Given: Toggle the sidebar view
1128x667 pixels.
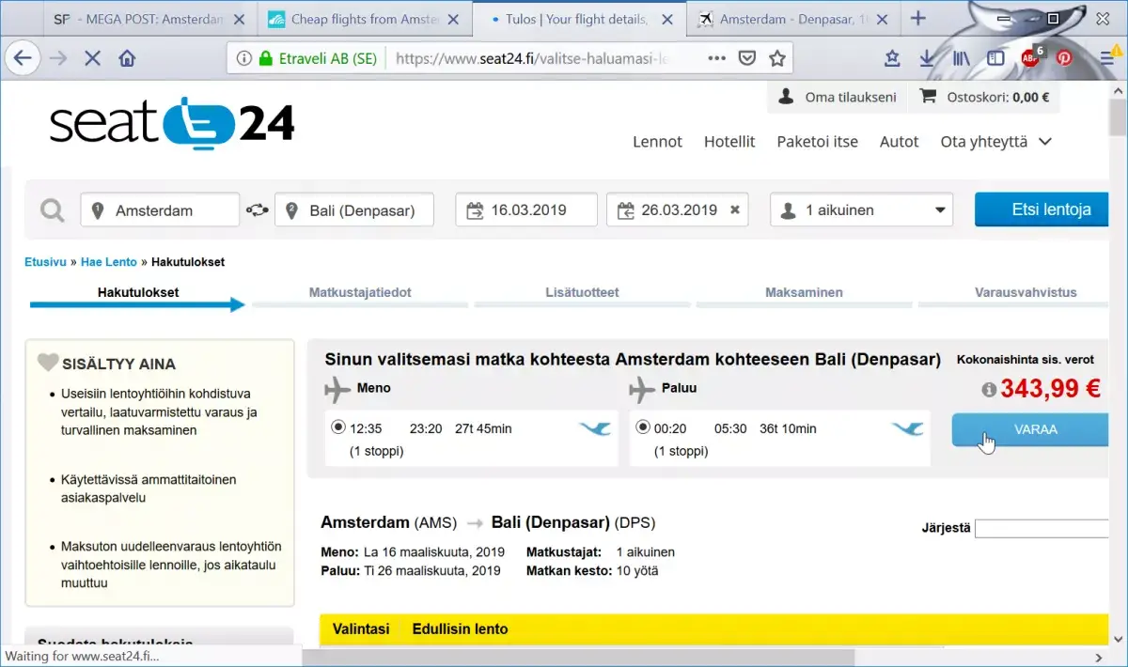Looking at the screenshot, I should 995,58.
